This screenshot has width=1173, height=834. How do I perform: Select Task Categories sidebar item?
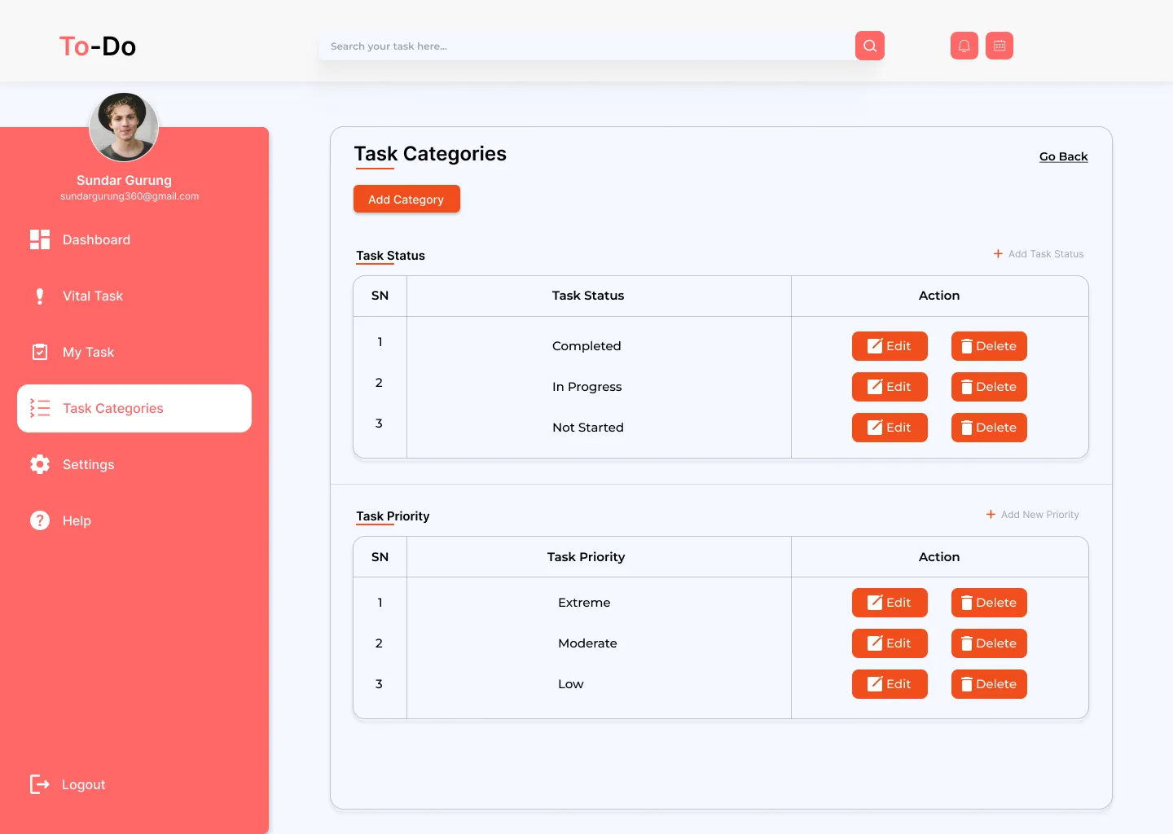(x=134, y=408)
